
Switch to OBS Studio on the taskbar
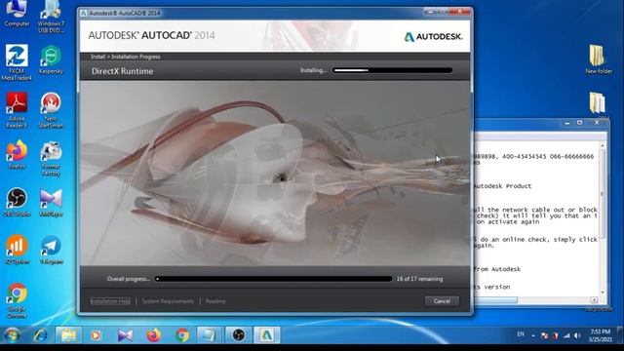[x=238, y=335]
